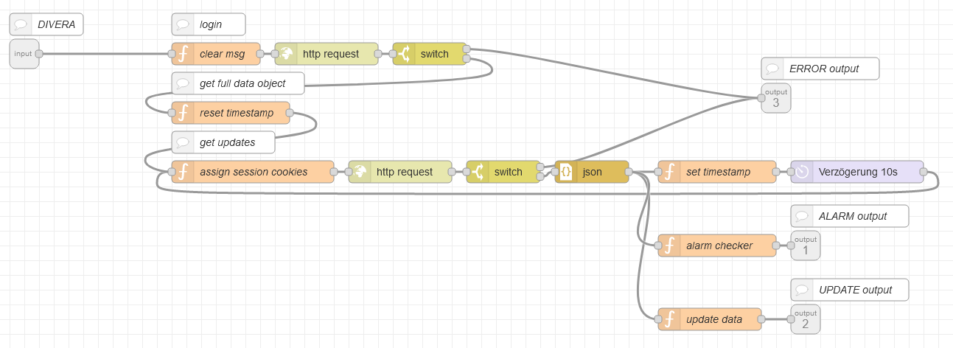Click the output port of Verzögerung 10s node
Screen dimensions: 953x348
point(924,172)
